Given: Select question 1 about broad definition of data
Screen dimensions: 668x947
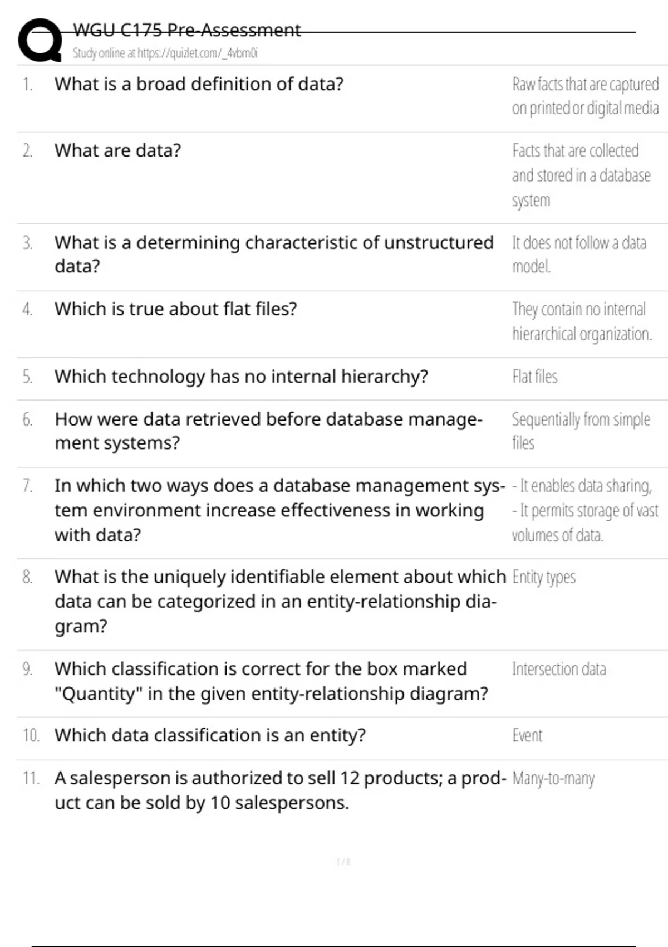Looking at the screenshot, I should (199, 84).
